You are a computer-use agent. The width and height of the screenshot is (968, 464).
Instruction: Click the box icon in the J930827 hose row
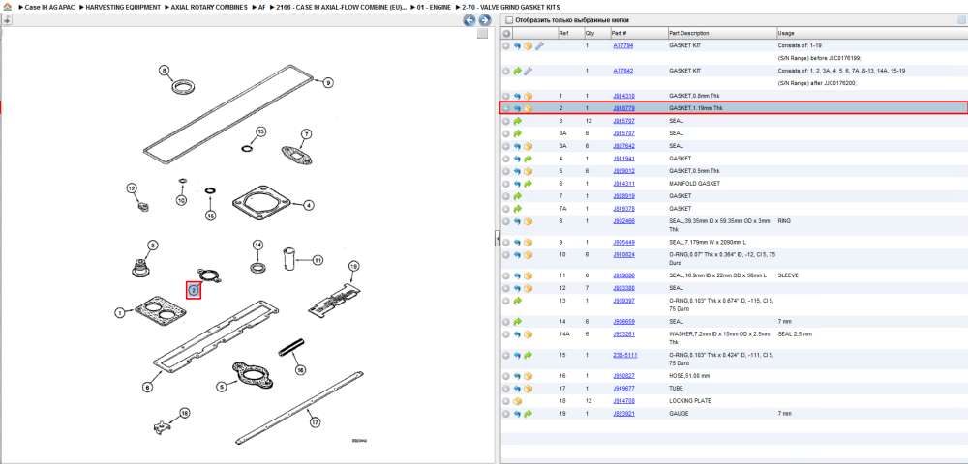coord(528,376)
